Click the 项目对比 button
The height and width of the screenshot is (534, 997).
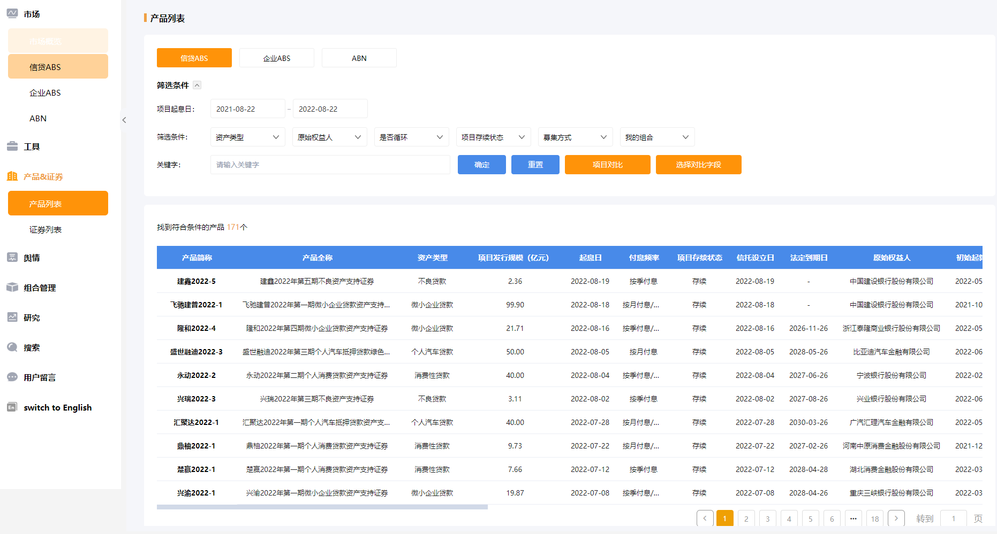click(x=608, y=165)
